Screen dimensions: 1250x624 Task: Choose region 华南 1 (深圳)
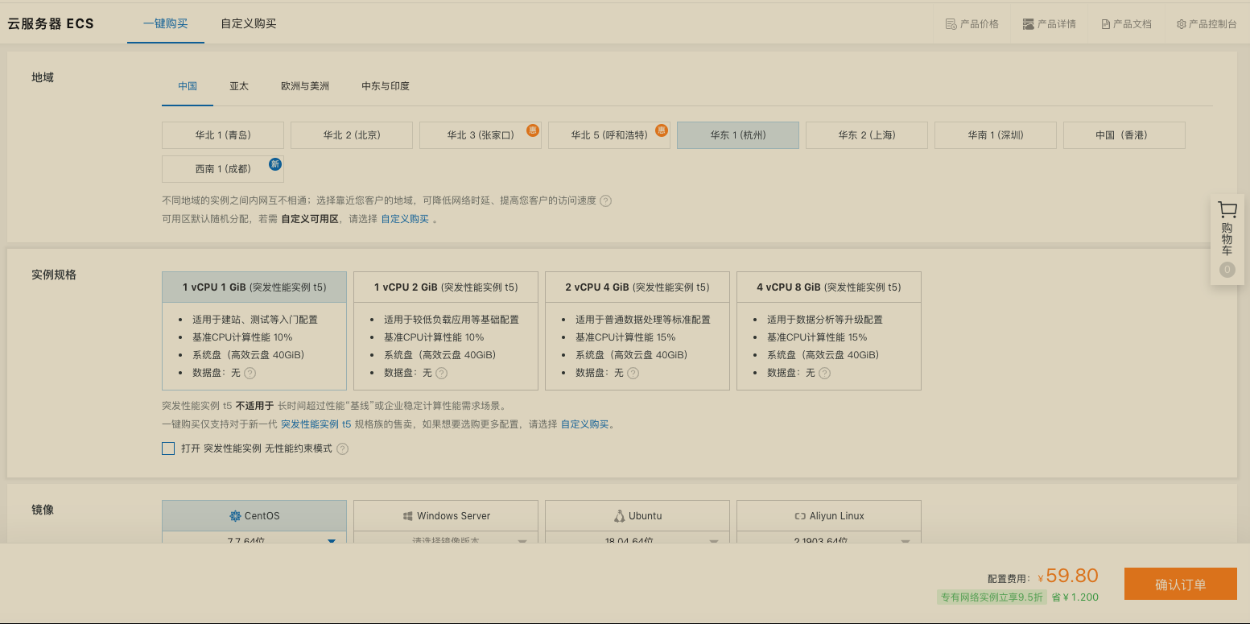click(x=996, y=135)
